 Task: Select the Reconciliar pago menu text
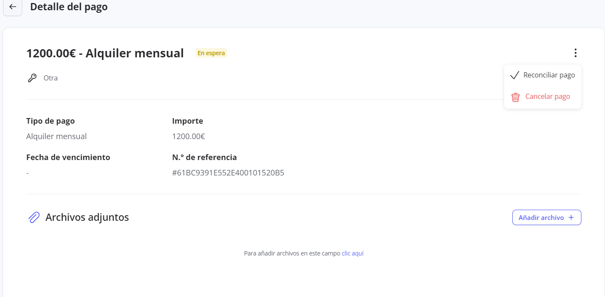tap(549, 75)
